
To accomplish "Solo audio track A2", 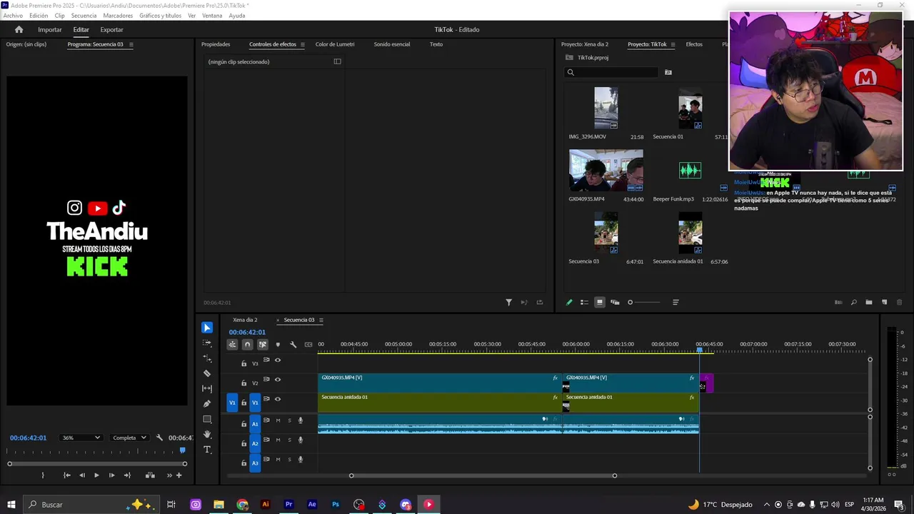I will pos(289,440).
